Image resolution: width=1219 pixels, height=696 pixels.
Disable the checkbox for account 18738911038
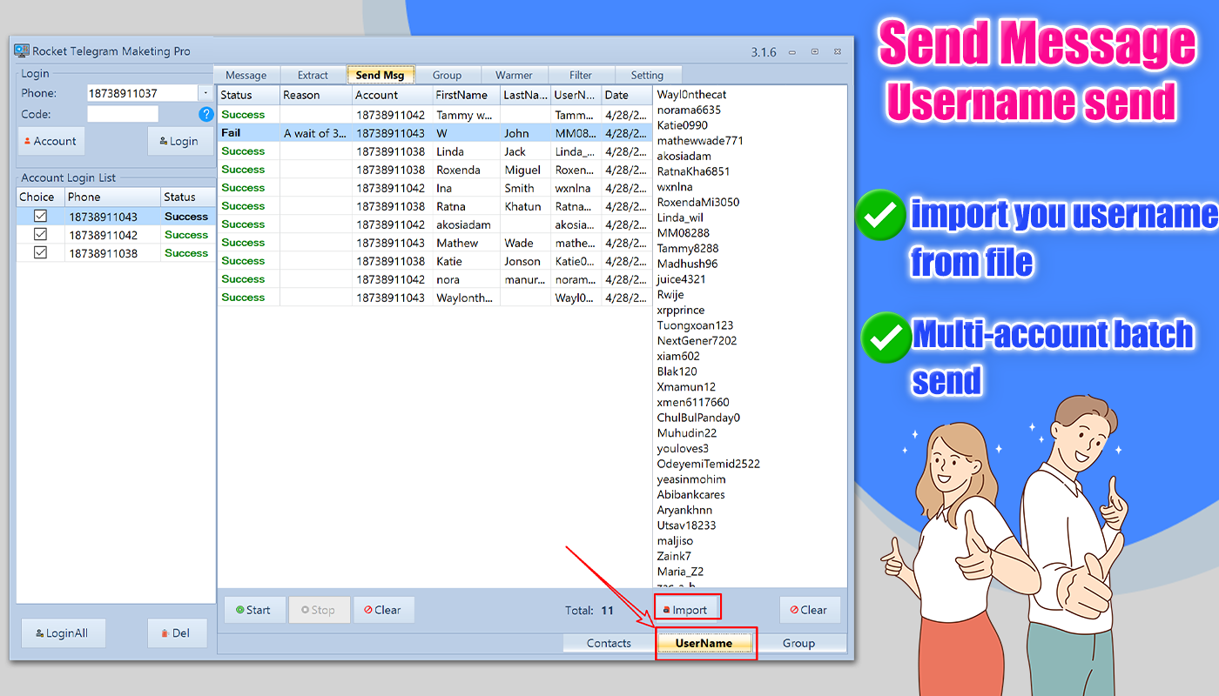(x=38, y=252)
